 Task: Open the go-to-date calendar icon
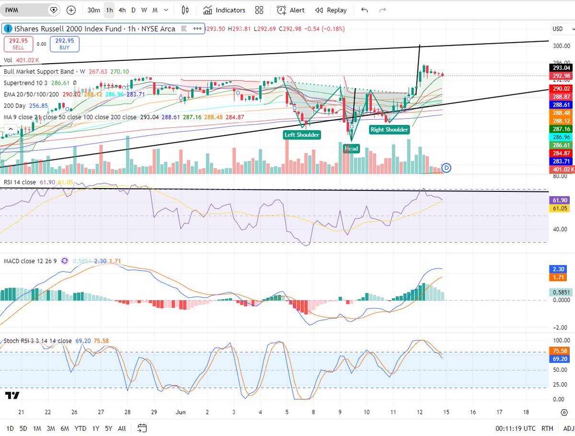click(142, 428)
